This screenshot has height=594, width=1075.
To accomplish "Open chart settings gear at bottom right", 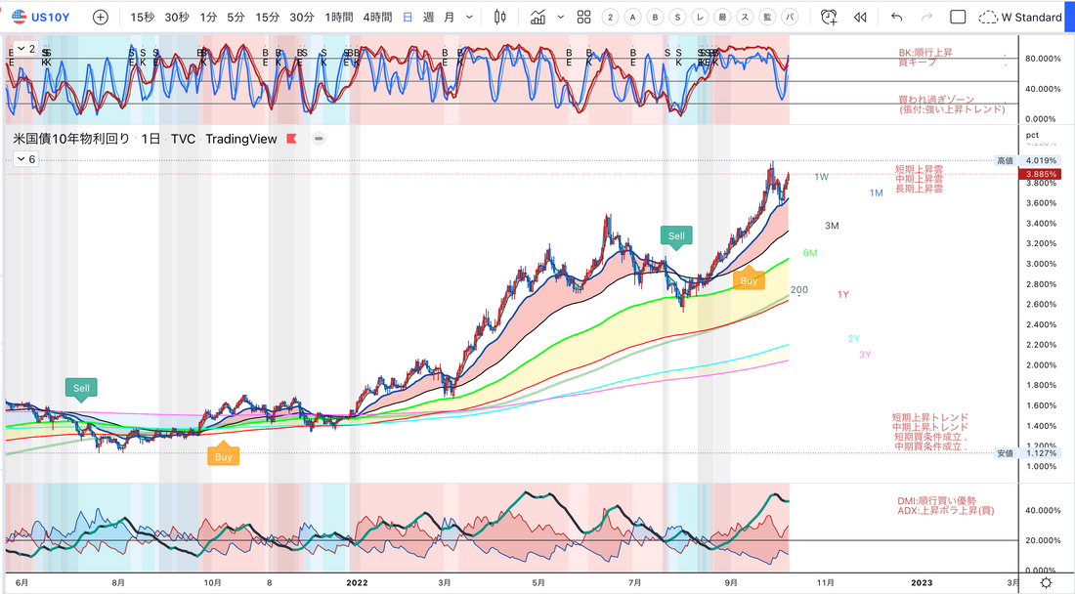I will click(x=1046, y=582).
